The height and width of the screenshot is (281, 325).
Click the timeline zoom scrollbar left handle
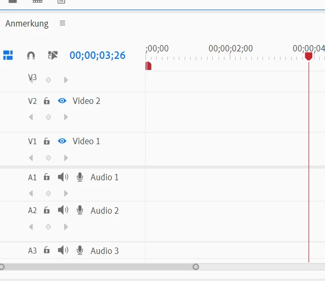(x=2, y=267)
